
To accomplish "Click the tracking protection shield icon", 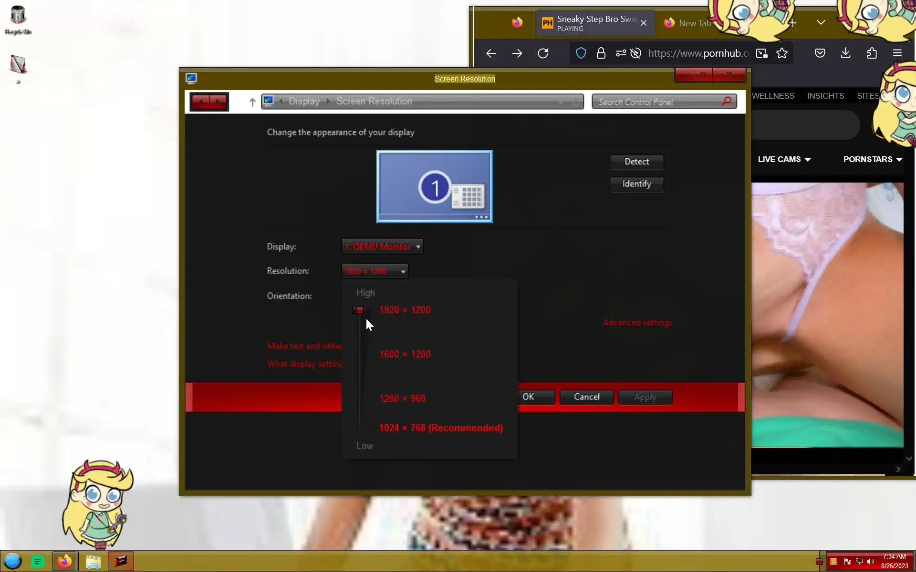I will click(x=581, y=53).
